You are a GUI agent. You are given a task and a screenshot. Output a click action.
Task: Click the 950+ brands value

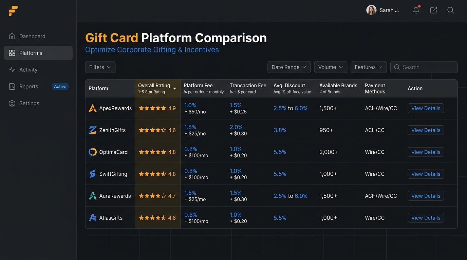326,130
